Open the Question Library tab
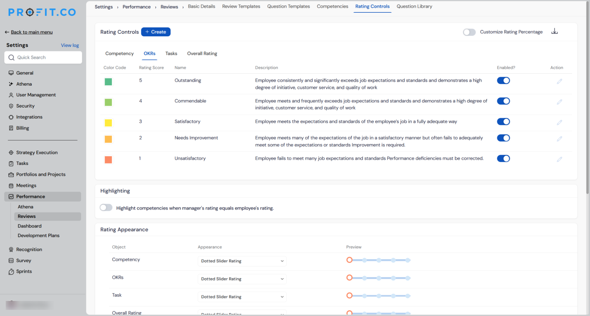590x316 pixels. pyautogui.click(x=414, y=6)
